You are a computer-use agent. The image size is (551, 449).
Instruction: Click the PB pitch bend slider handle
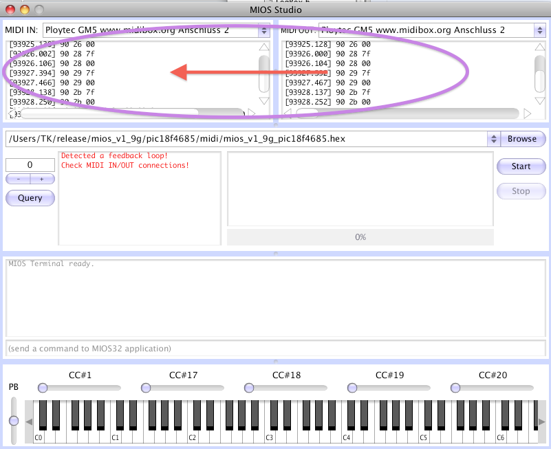click(14, 420)
